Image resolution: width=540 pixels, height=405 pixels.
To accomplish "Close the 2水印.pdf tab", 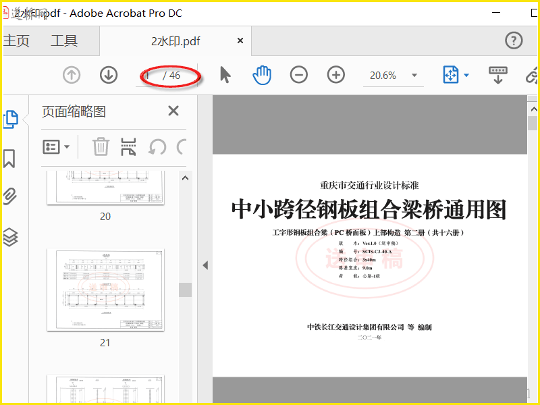I will (240, 40).
